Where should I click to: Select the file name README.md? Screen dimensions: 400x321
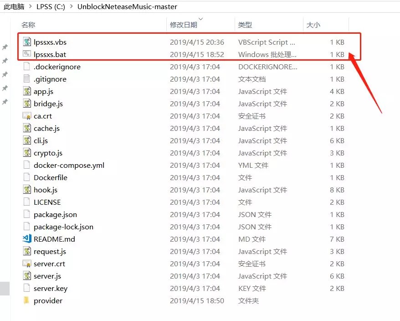[x=54, y=239]
